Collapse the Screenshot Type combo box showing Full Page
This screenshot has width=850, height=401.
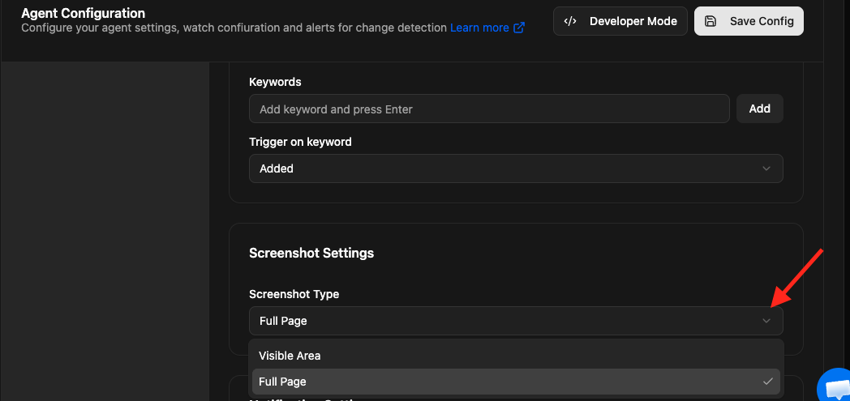515,321
